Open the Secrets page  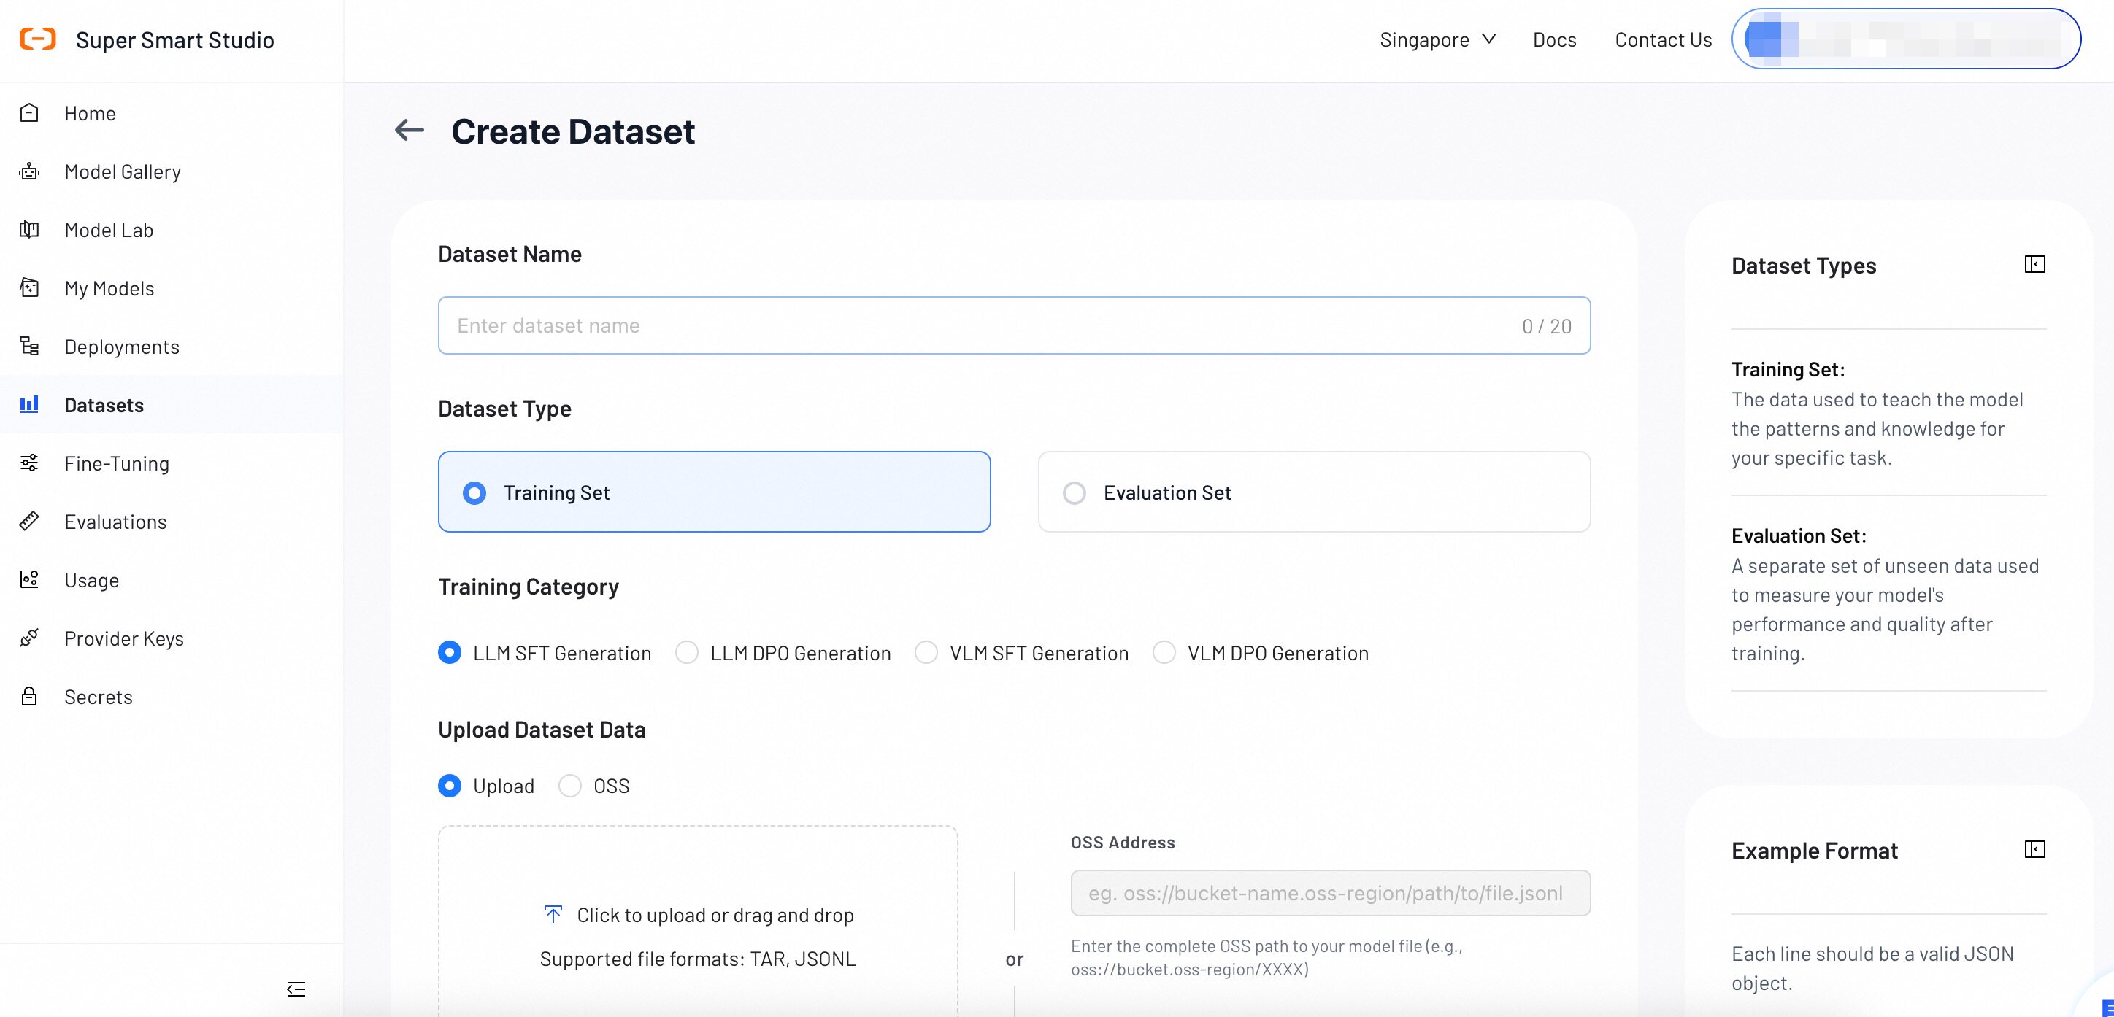point(172,696)
